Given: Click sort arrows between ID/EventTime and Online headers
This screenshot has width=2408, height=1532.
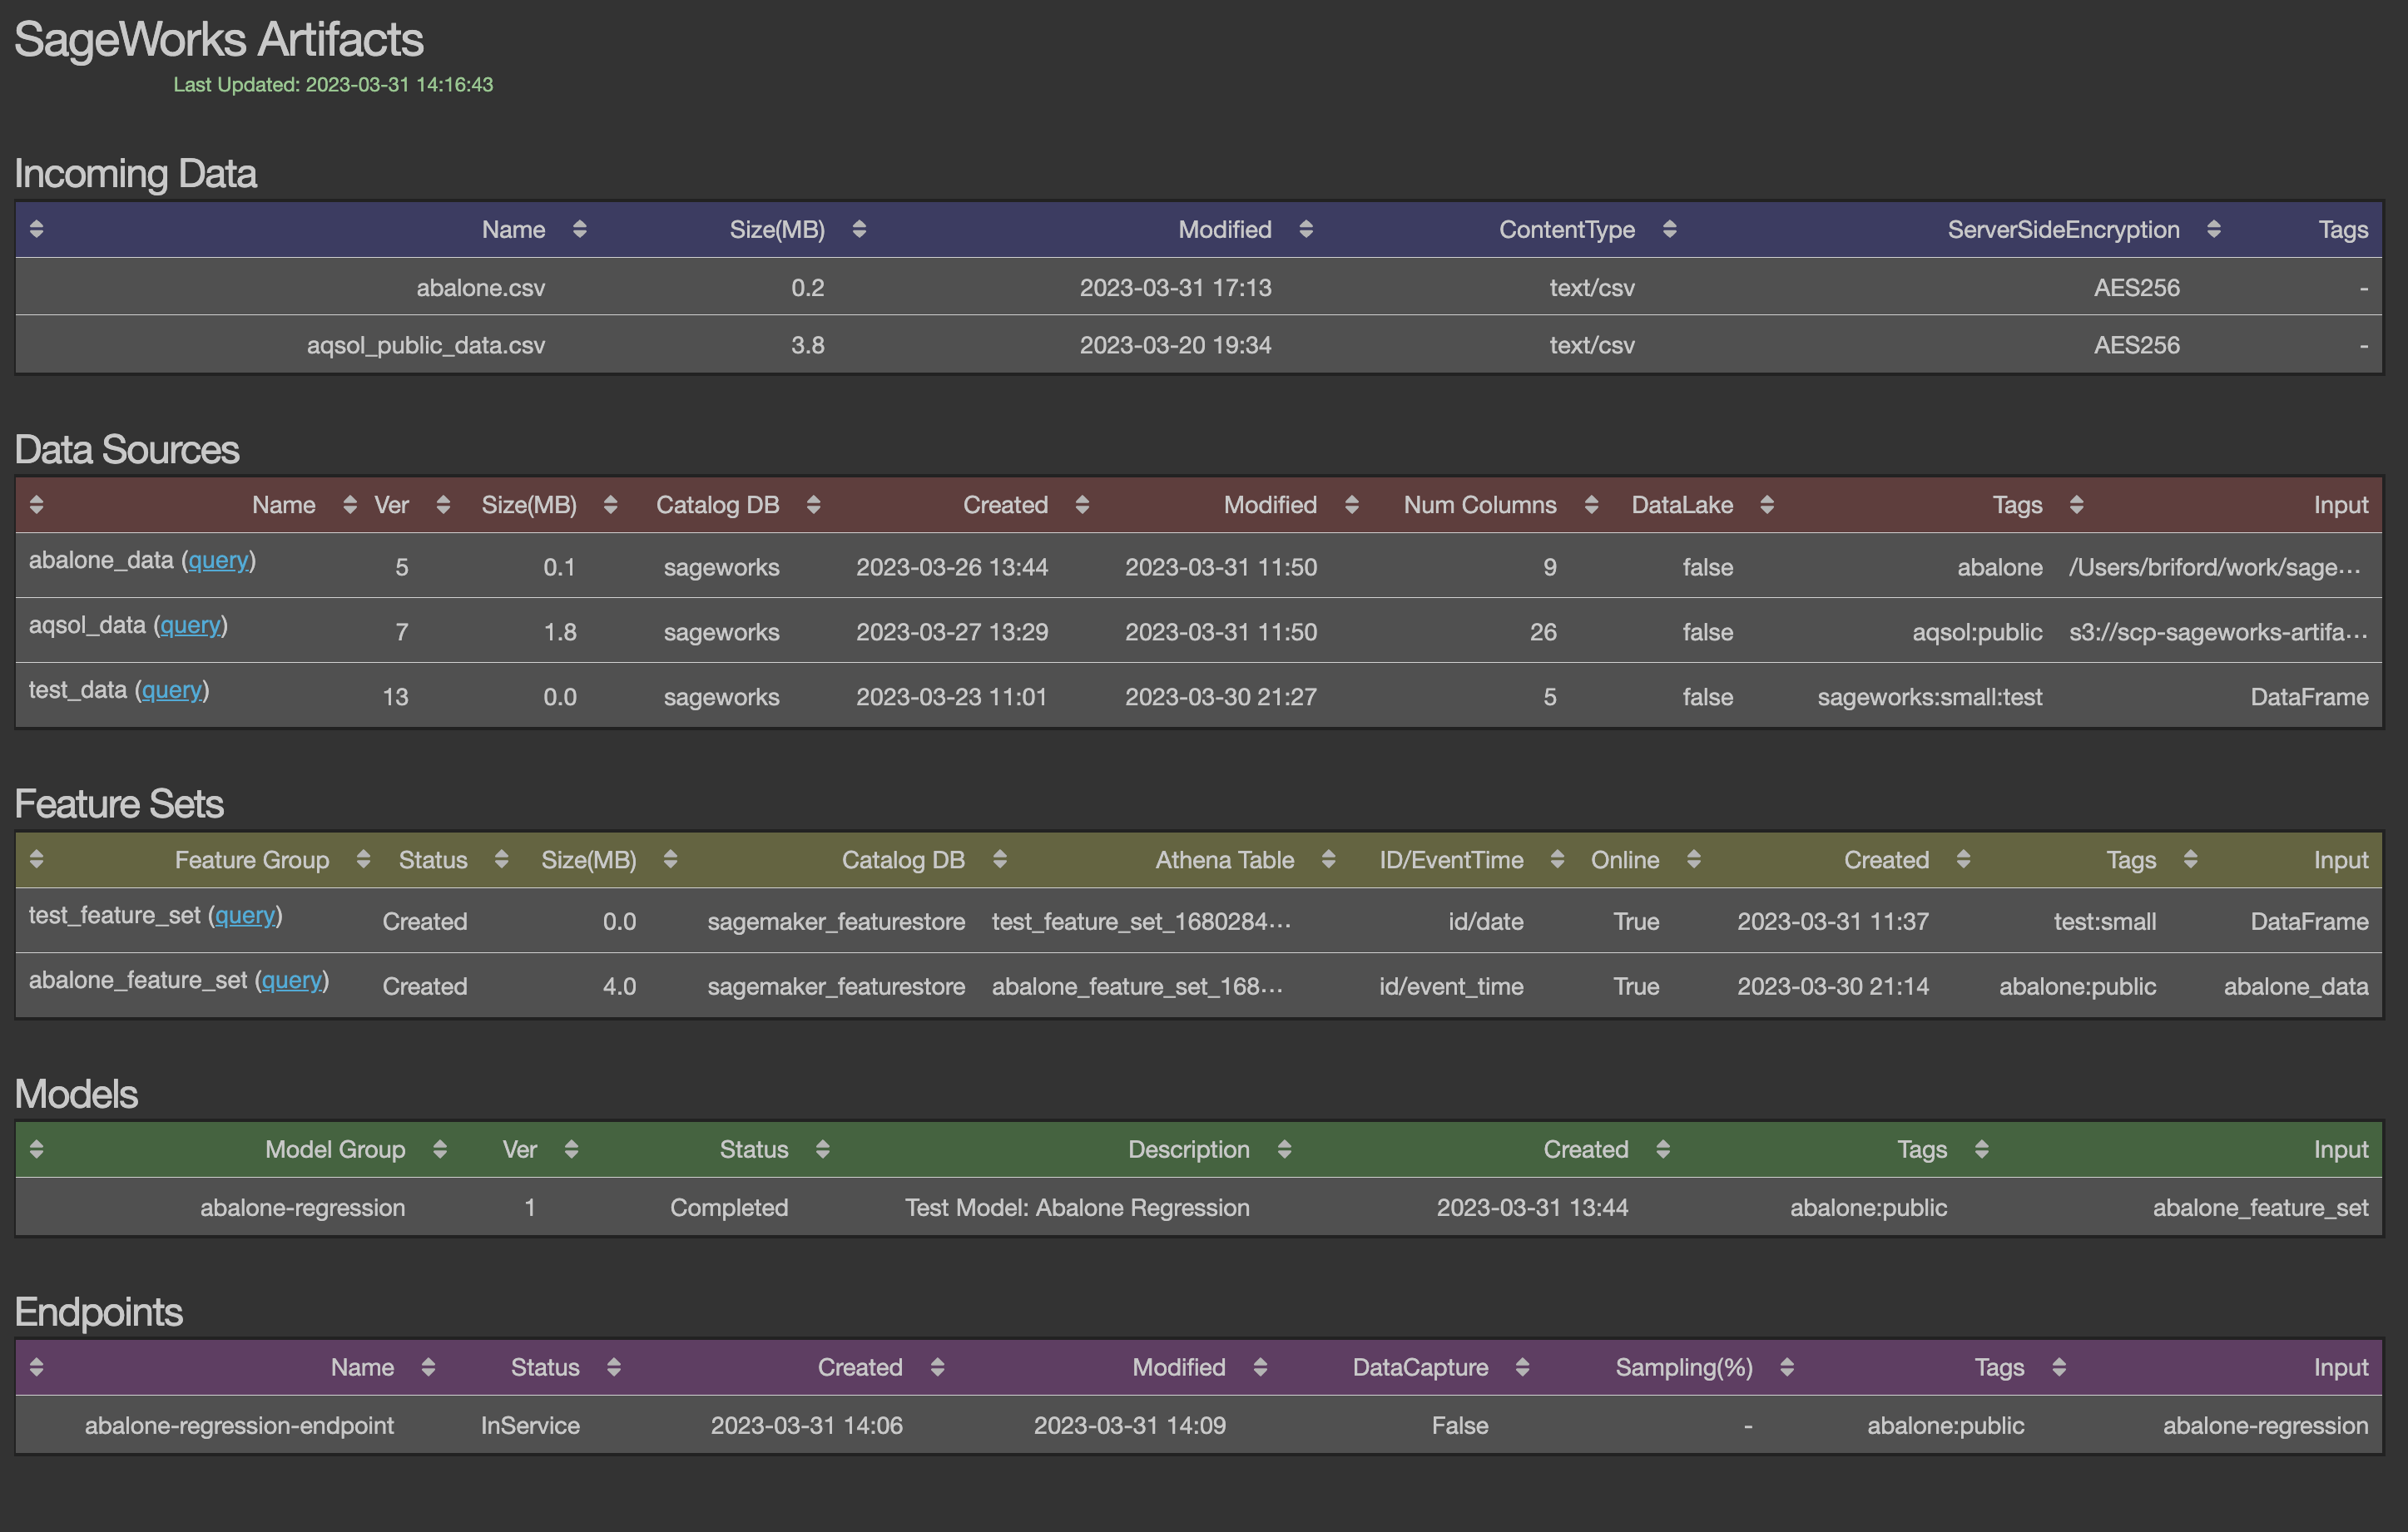Looking at the screenshot, I should [1557, 859].
